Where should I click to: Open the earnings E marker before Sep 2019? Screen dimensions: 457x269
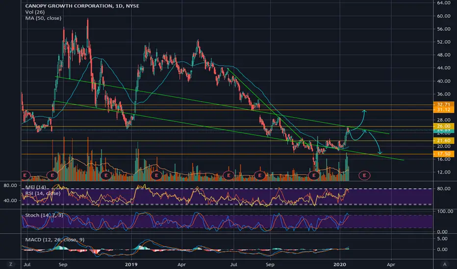pos(260,176)
